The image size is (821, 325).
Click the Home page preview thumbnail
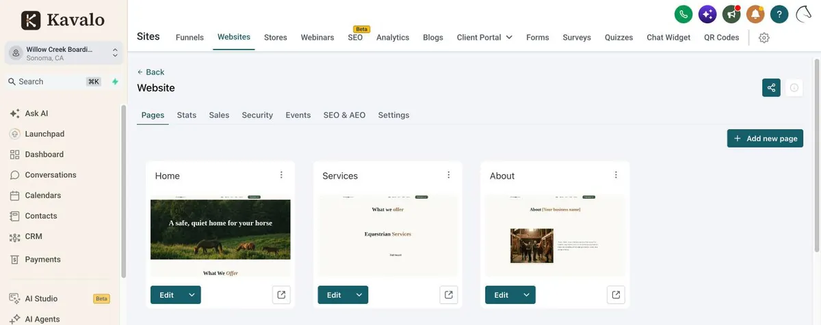[220, 236]
